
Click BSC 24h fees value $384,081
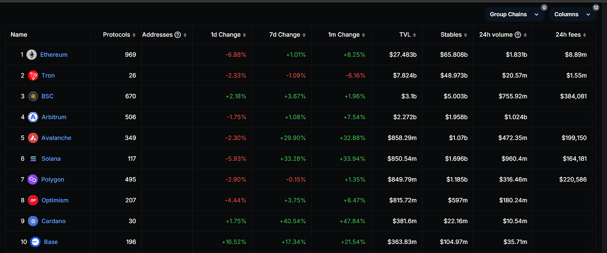tap(573, 96)
